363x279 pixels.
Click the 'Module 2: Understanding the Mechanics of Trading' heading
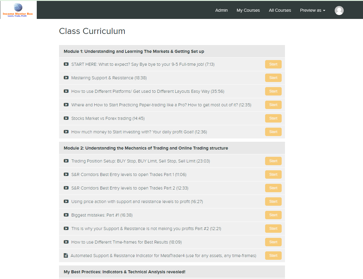click(146, 148)
